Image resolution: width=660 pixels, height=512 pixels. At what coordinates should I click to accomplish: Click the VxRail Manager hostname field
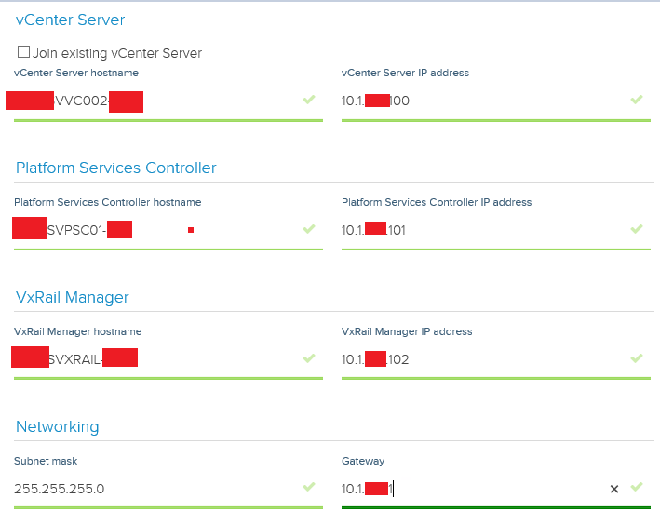tap(168, 359)
